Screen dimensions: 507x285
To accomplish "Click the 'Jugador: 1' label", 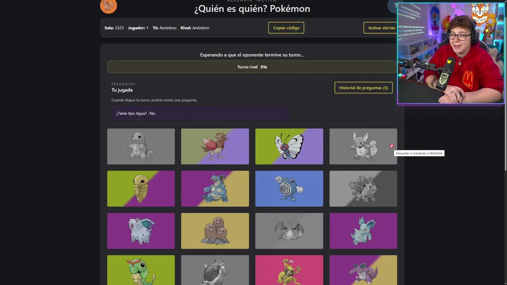I will (x=138, y=28).
